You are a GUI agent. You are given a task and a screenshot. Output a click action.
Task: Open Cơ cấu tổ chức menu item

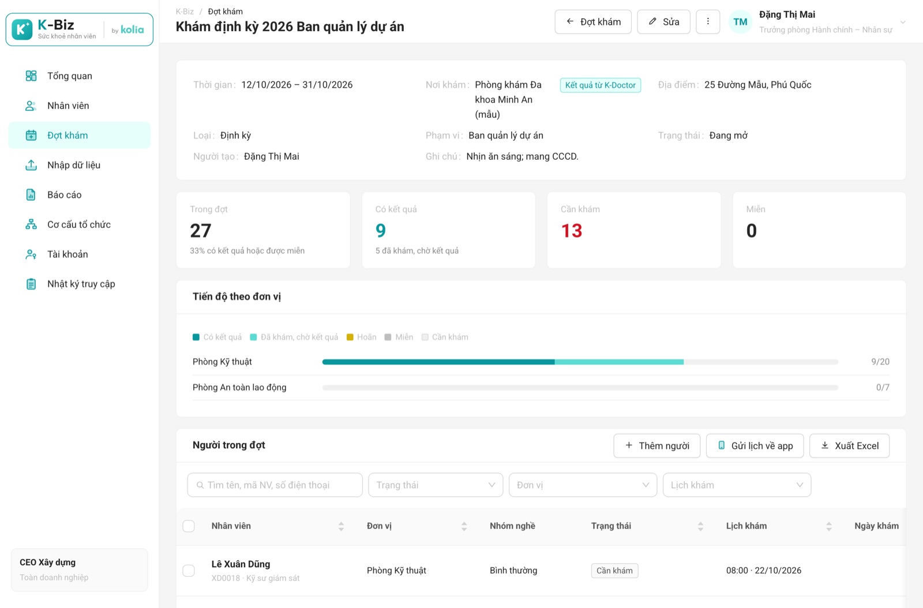click(80, 224)
